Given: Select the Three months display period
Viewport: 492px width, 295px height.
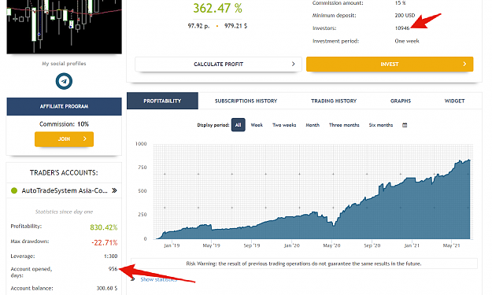Looking at the screenshot, I should pos(344,125).
